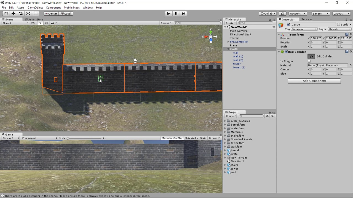Select tower (1) in Hierarchy
The image size is (353, 198).
click(239, 67)
